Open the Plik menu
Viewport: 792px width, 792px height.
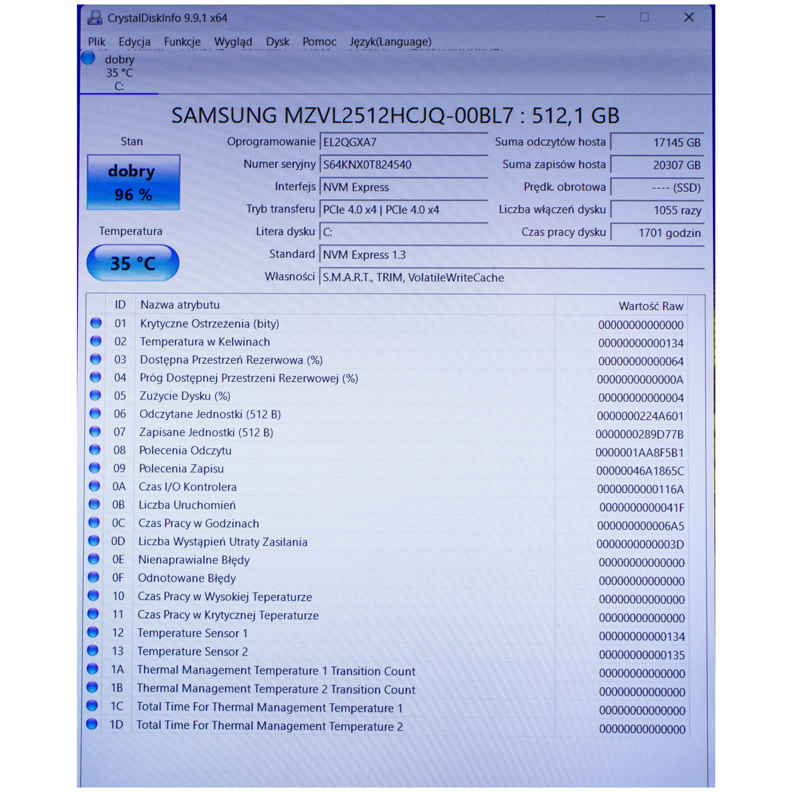[x=97, y=42]
